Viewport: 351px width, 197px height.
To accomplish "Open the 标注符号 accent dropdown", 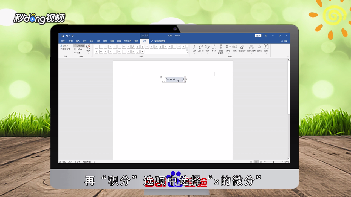I will [x=242, y=48].
